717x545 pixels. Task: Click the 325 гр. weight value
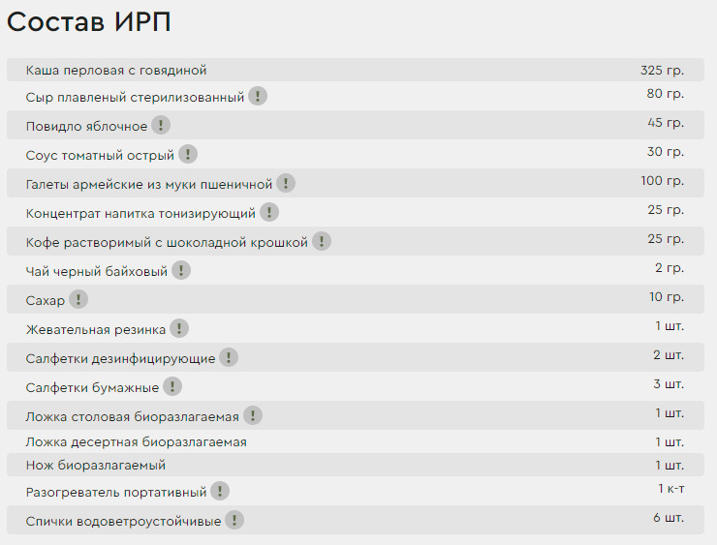662,71
